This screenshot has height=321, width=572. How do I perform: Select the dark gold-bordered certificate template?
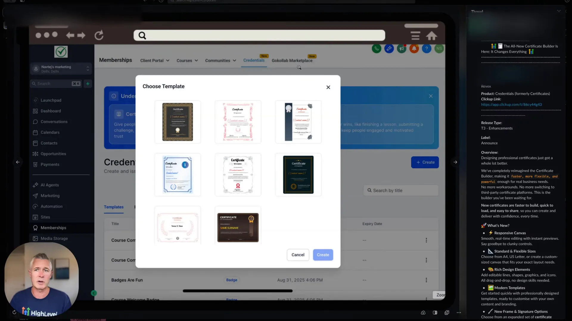(x=178, y=122)
